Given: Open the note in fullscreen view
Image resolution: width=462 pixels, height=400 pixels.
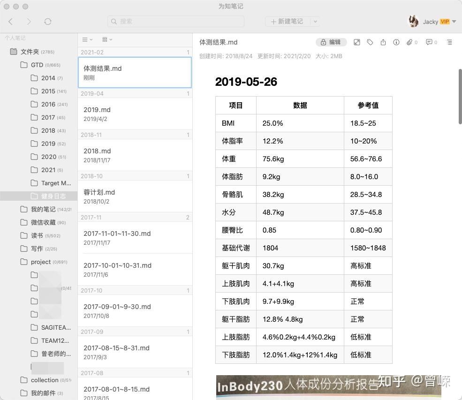Looking at the screenshot, I should pyautogui.click(x=357, y=42).
